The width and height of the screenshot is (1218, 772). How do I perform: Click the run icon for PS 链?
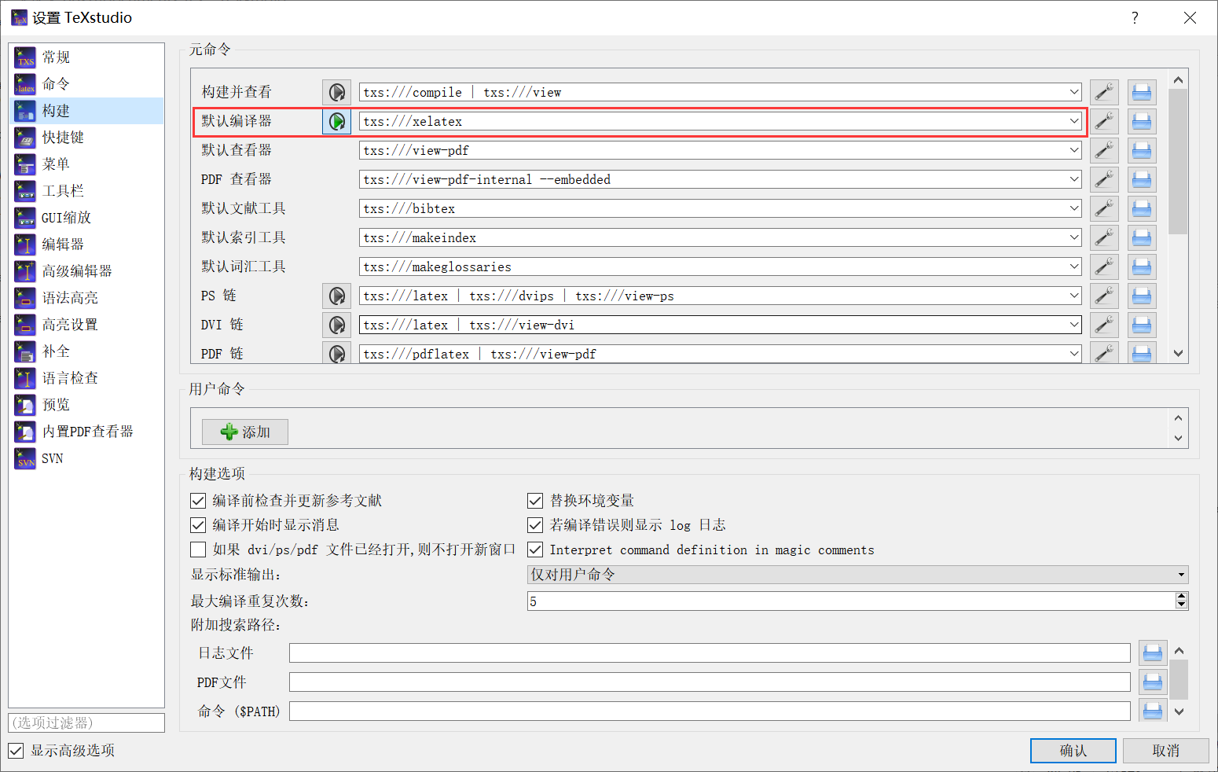[336, 296]
